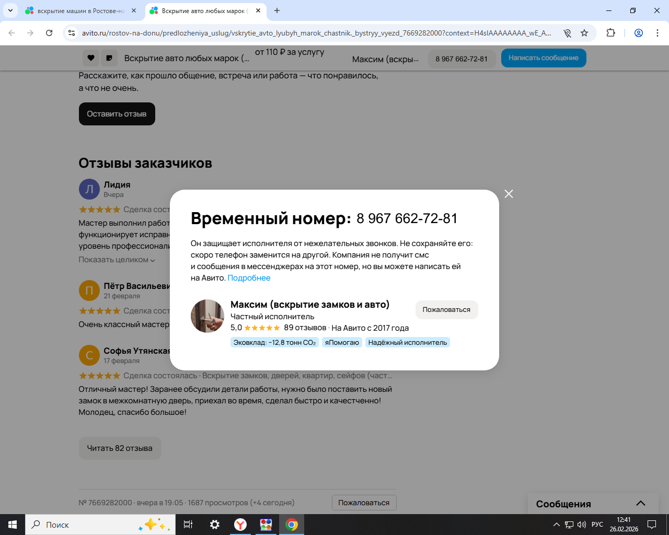Viewport: 669px width, 535px height.
Task: Open a new browser tab
Action: tap(277, 10)
